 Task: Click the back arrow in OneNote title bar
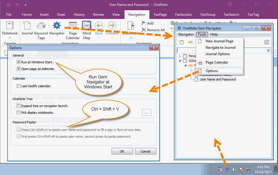pyautogui.click(x=9, y=5)
